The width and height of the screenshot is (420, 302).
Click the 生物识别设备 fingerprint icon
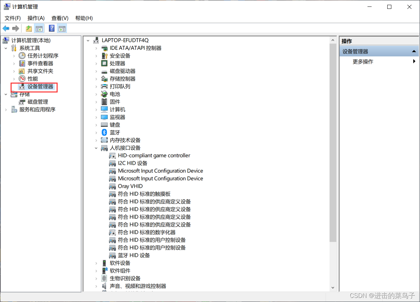(x=104, y=278)
